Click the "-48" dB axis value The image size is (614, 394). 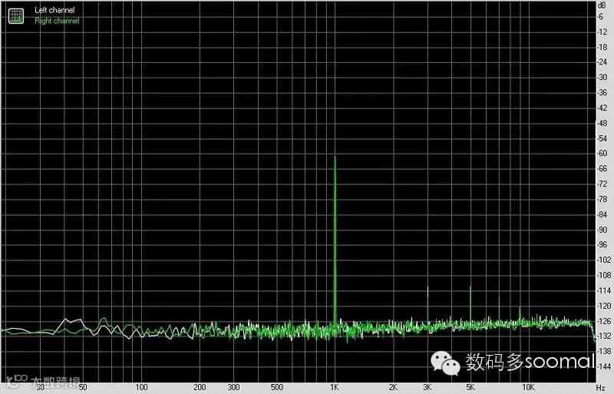pos(602,124)
